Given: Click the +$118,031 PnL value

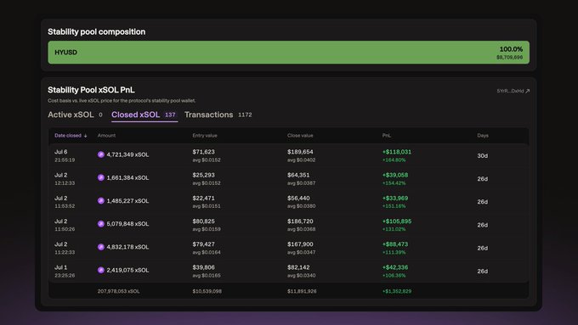Looking at the screenshot, I should tap(397, 152).
